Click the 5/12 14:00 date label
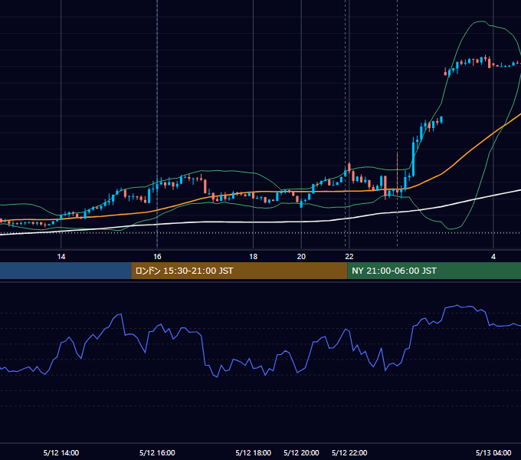 point(61,452)
